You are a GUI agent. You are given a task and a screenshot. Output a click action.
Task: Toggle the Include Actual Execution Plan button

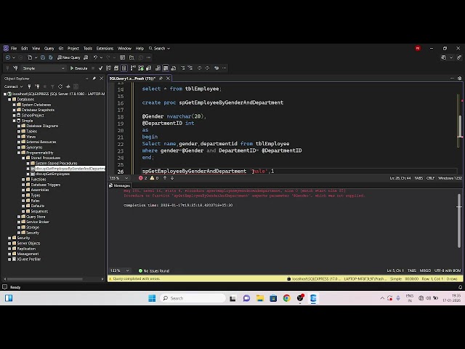133,68
